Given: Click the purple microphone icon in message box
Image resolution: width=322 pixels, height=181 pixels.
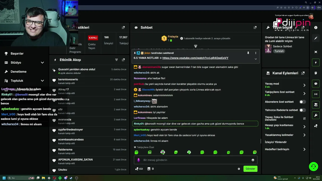Looking at the screenshot, I should click(x=138, y=160).
